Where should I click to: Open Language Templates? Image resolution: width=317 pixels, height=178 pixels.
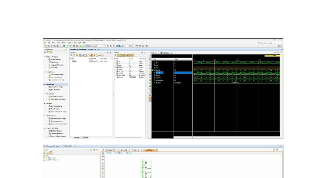tap(56, 65)
